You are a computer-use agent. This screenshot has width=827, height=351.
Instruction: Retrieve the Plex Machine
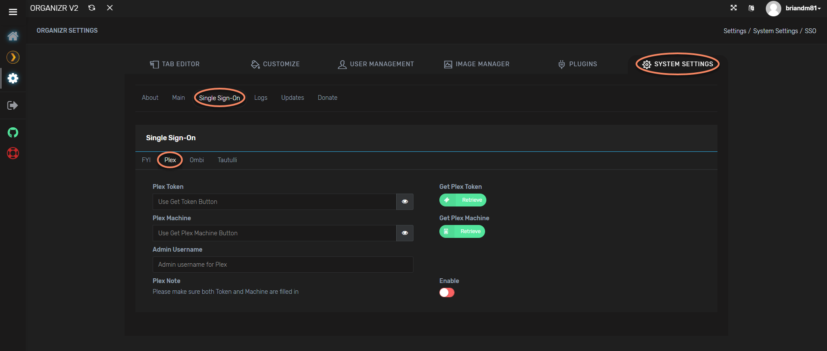[x=462, y=231]
